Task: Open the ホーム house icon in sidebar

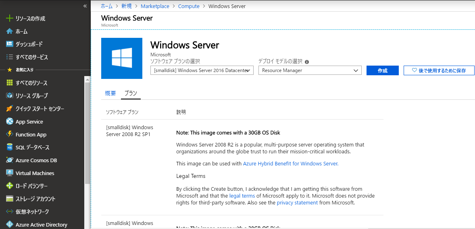Action: click(x=10, y=31)
